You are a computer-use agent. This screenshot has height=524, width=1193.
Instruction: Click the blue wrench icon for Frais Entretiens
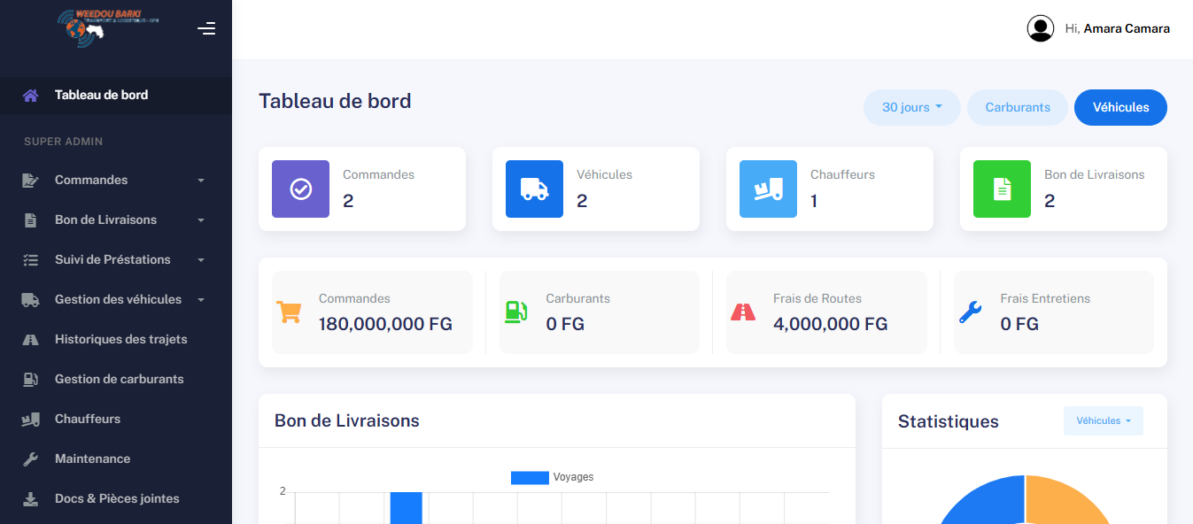click(971, 312)
